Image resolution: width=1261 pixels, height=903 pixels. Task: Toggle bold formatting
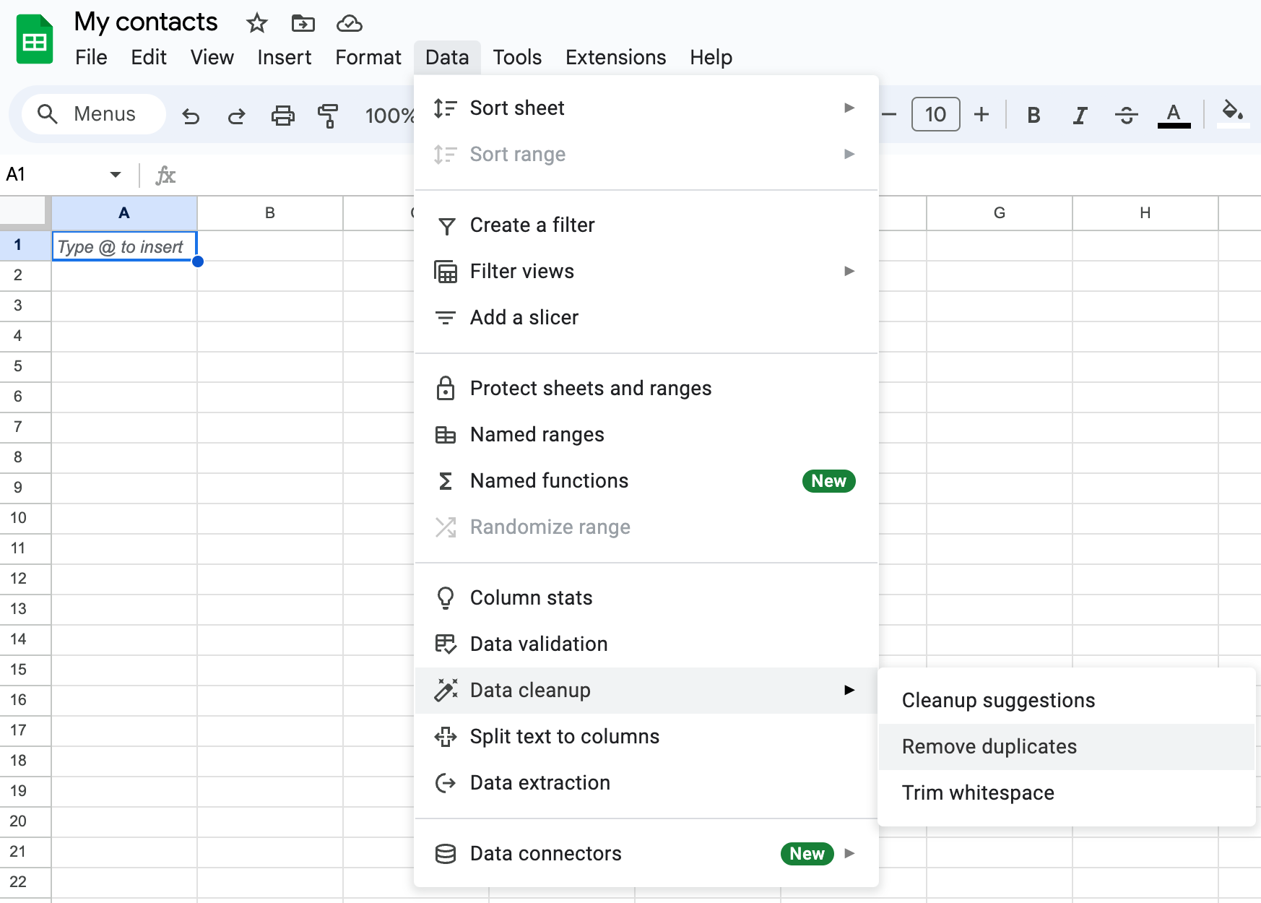coord(1033,114)
